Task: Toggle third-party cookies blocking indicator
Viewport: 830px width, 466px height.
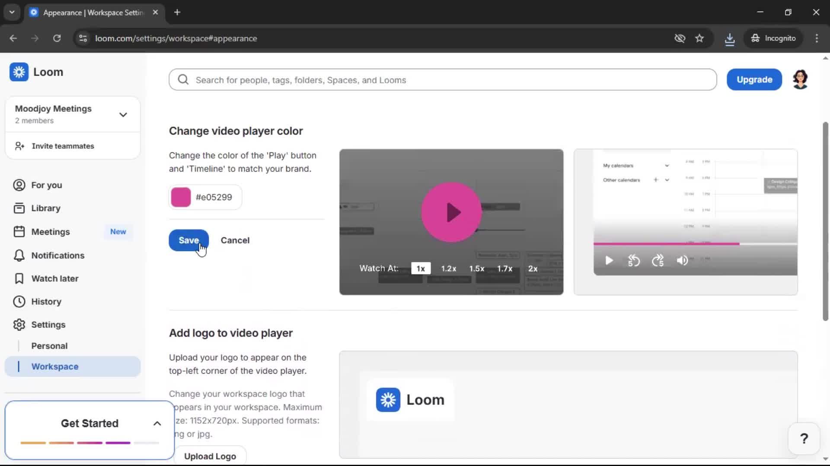Action: pyautogui.click(x=680, y=38)
